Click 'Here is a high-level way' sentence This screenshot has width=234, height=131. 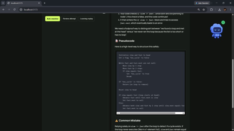tap(137, 47)
